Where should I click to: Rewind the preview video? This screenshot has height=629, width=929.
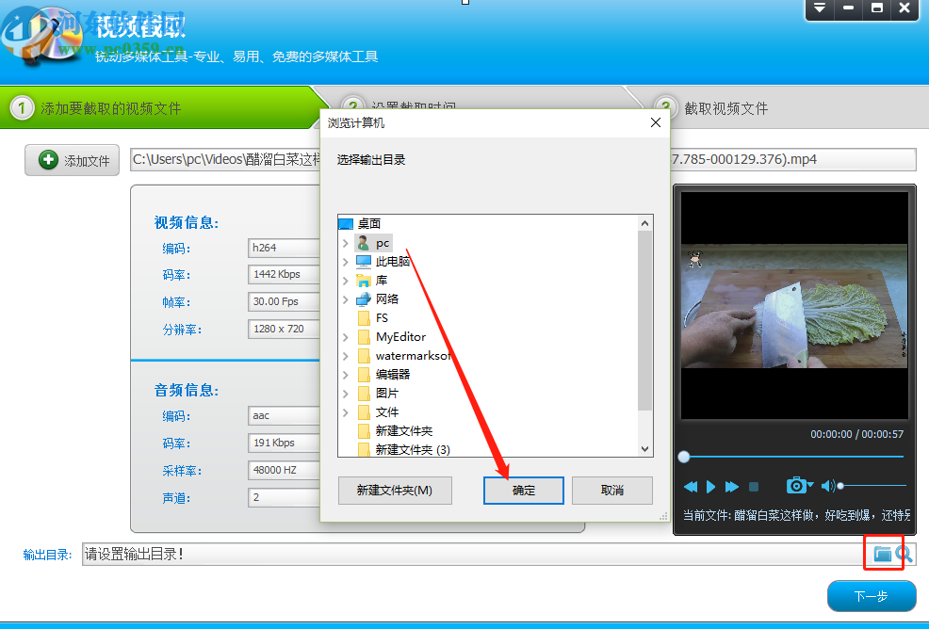[691, 487]
